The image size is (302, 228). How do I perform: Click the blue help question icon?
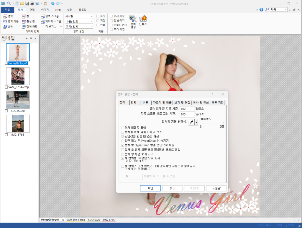(x=261, y=9)
